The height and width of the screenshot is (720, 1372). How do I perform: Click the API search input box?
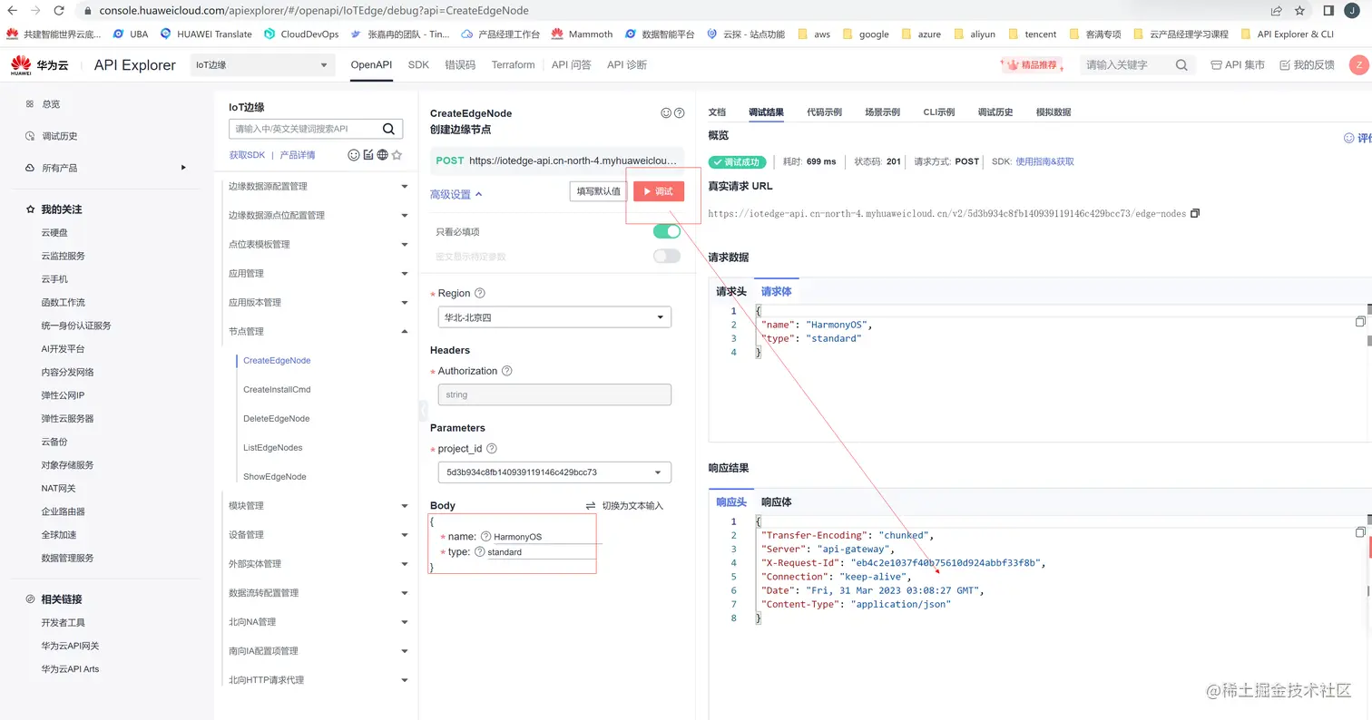click(305, 129)
